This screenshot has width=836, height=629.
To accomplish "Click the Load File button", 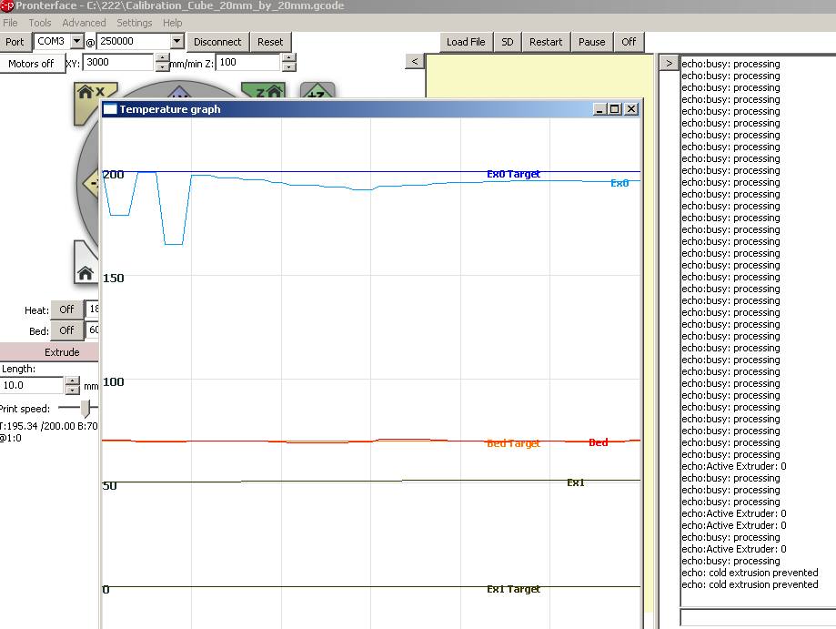I will pyautogui.click(x=466, y=42).
